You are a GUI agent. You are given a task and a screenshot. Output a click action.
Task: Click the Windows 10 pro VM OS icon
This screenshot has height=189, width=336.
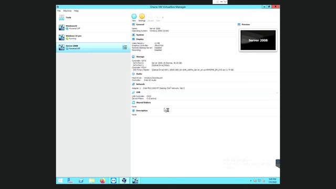click(x=61, y=37)
